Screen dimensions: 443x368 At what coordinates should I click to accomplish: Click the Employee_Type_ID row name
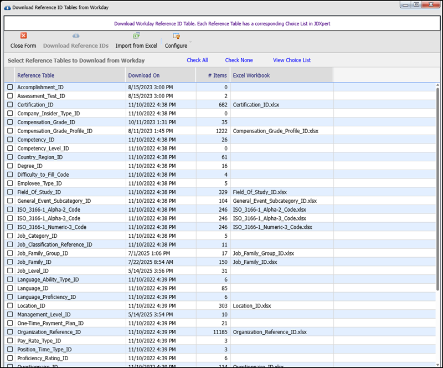click(39, 183)
